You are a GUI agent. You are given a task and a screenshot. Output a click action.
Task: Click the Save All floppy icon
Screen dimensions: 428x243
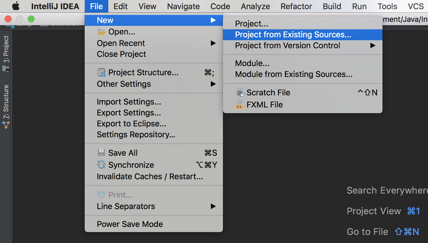pyautogui.click(x=101, y=153)
